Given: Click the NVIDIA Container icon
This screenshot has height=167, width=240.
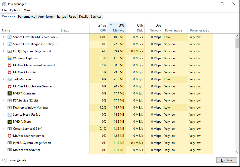Looking at the screenshot, I should point(10,93).
